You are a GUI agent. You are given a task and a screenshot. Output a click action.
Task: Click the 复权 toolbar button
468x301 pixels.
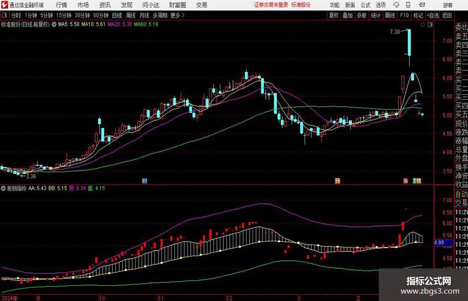(x=334, y=15)
